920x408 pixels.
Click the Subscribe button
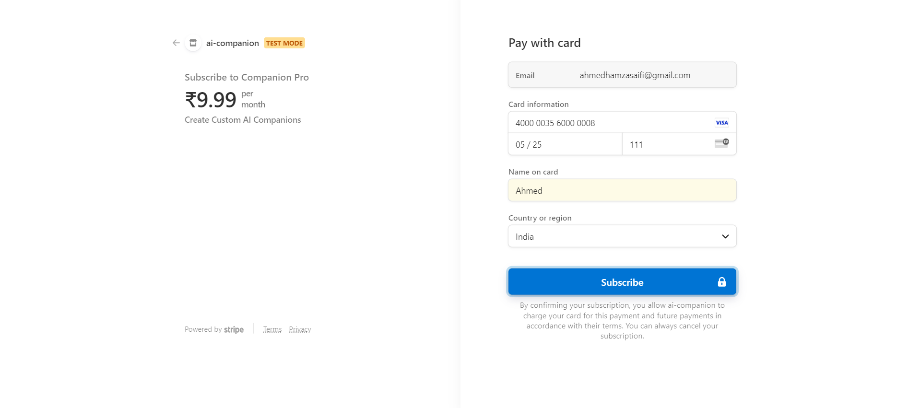point(622,282)
